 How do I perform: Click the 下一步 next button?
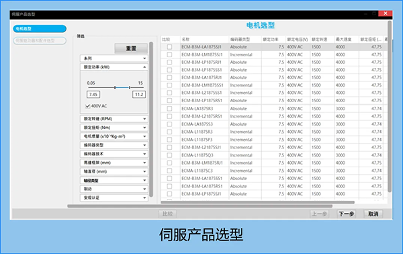click(346, 214)
